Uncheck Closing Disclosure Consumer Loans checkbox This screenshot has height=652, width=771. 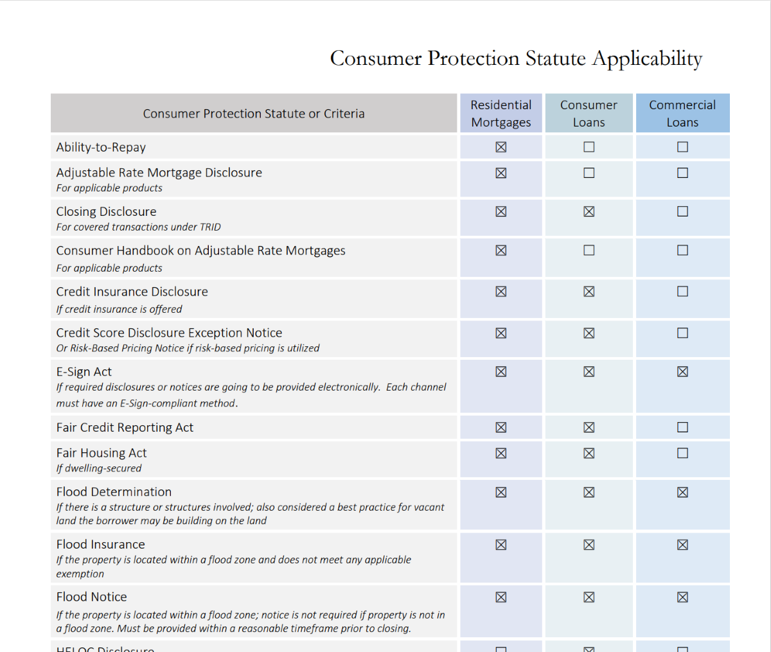pyautogui.click(x=589, y=211)
